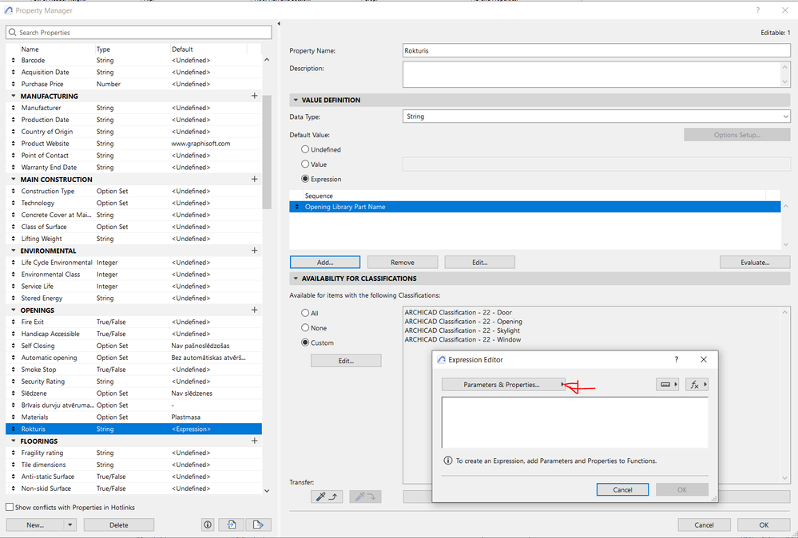Click the drag handle of the Smoke Stop row
Viewport: 798px width, 538px height.
[14, 370]
